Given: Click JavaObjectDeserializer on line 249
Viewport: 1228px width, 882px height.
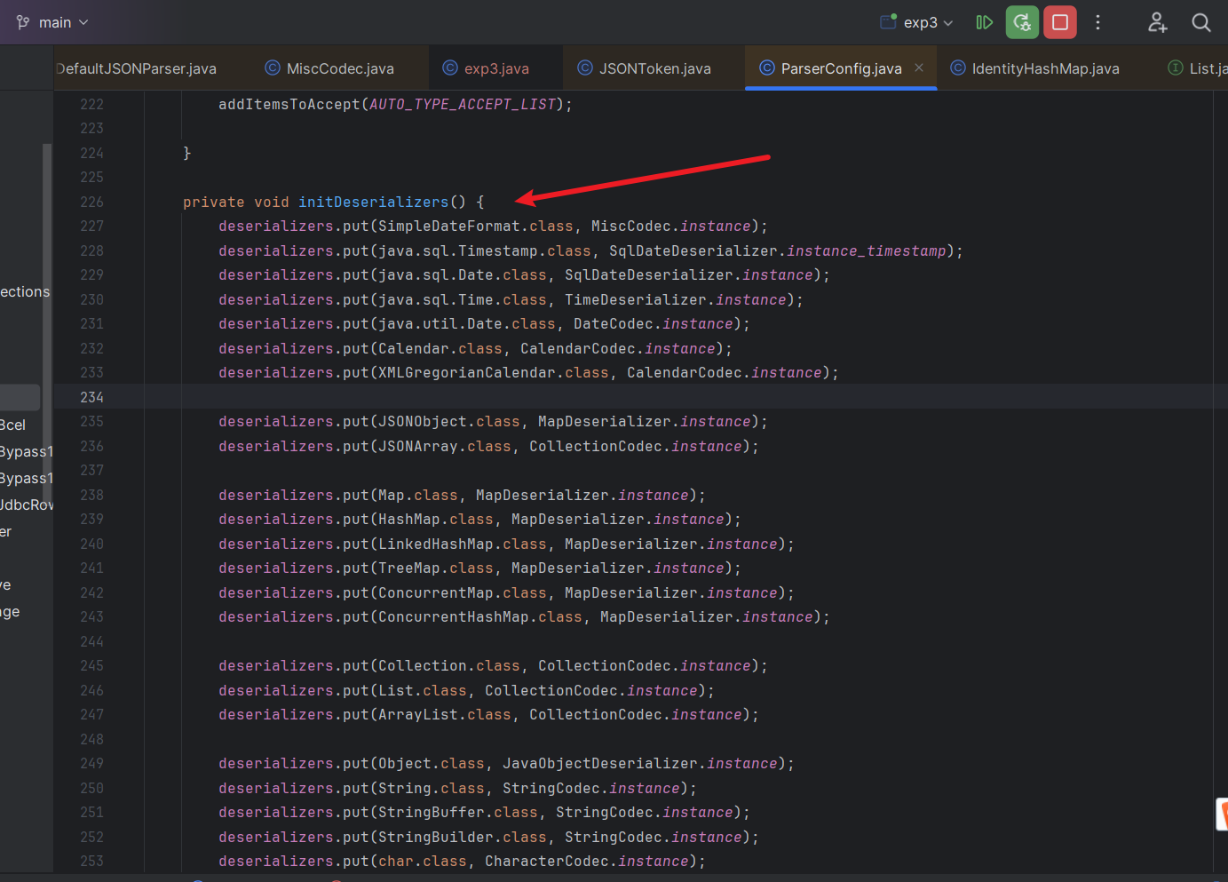Looking at the screenshot, I should (600, 764).
